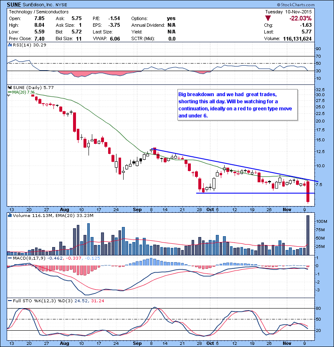Select the SUNE ticker symbol in the header
This screenshot has width=334, height=347.
pyautogui.click(x=14, y=5)
